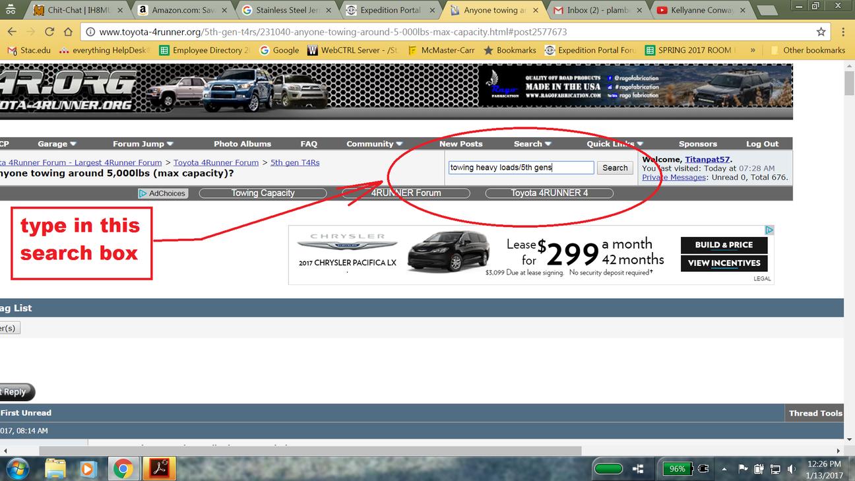This screenshot has width=855, height=481.
Task: Click the 4RUNNER Forum ad link
Action: point(406,193)
